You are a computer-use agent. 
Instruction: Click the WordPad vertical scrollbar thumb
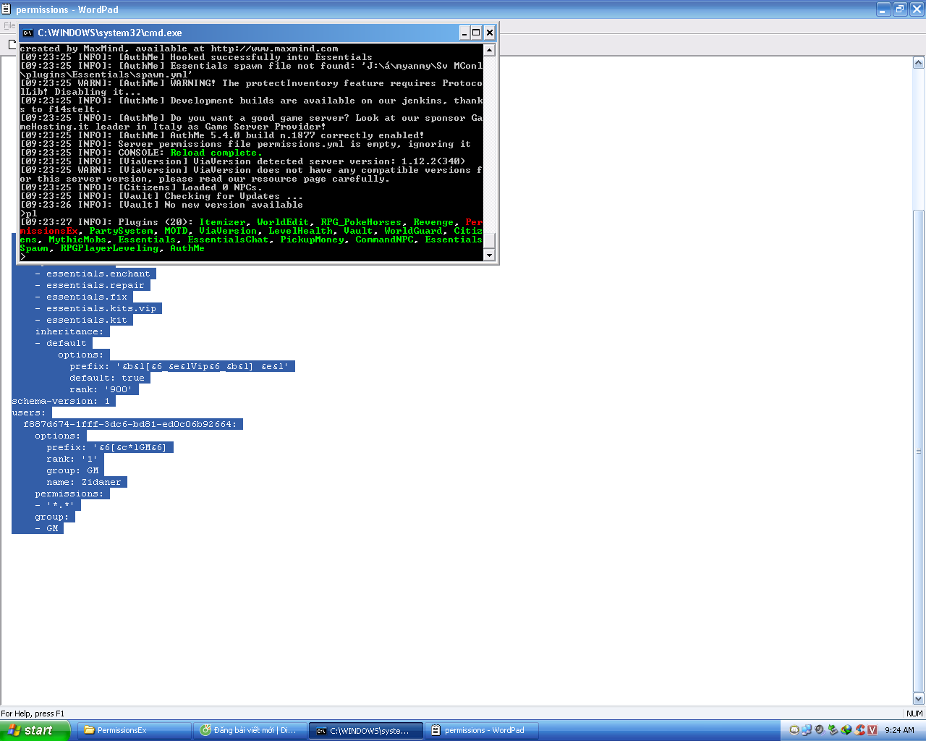coord(919,451)
